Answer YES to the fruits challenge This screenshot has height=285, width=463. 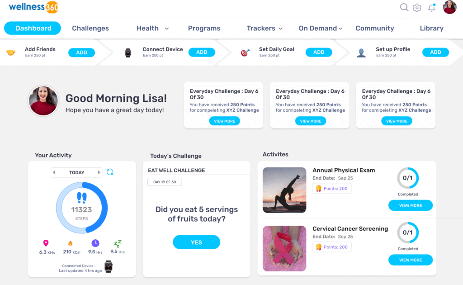[x=196, y=242]
